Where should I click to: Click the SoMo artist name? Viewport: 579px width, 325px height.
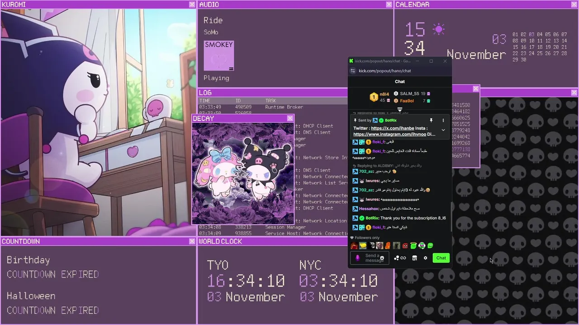point(211,32)
